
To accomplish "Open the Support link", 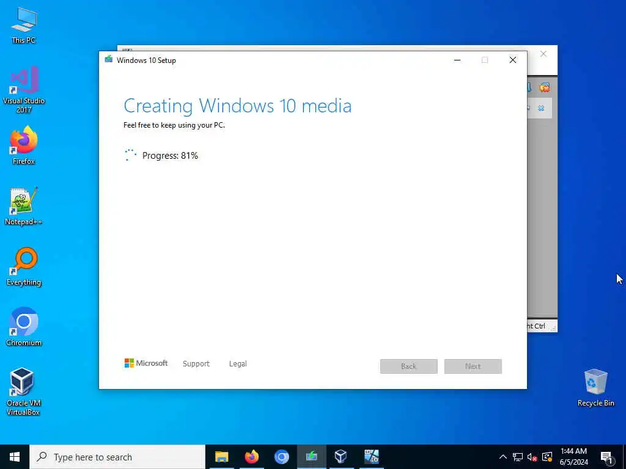I will coord(196,364).
